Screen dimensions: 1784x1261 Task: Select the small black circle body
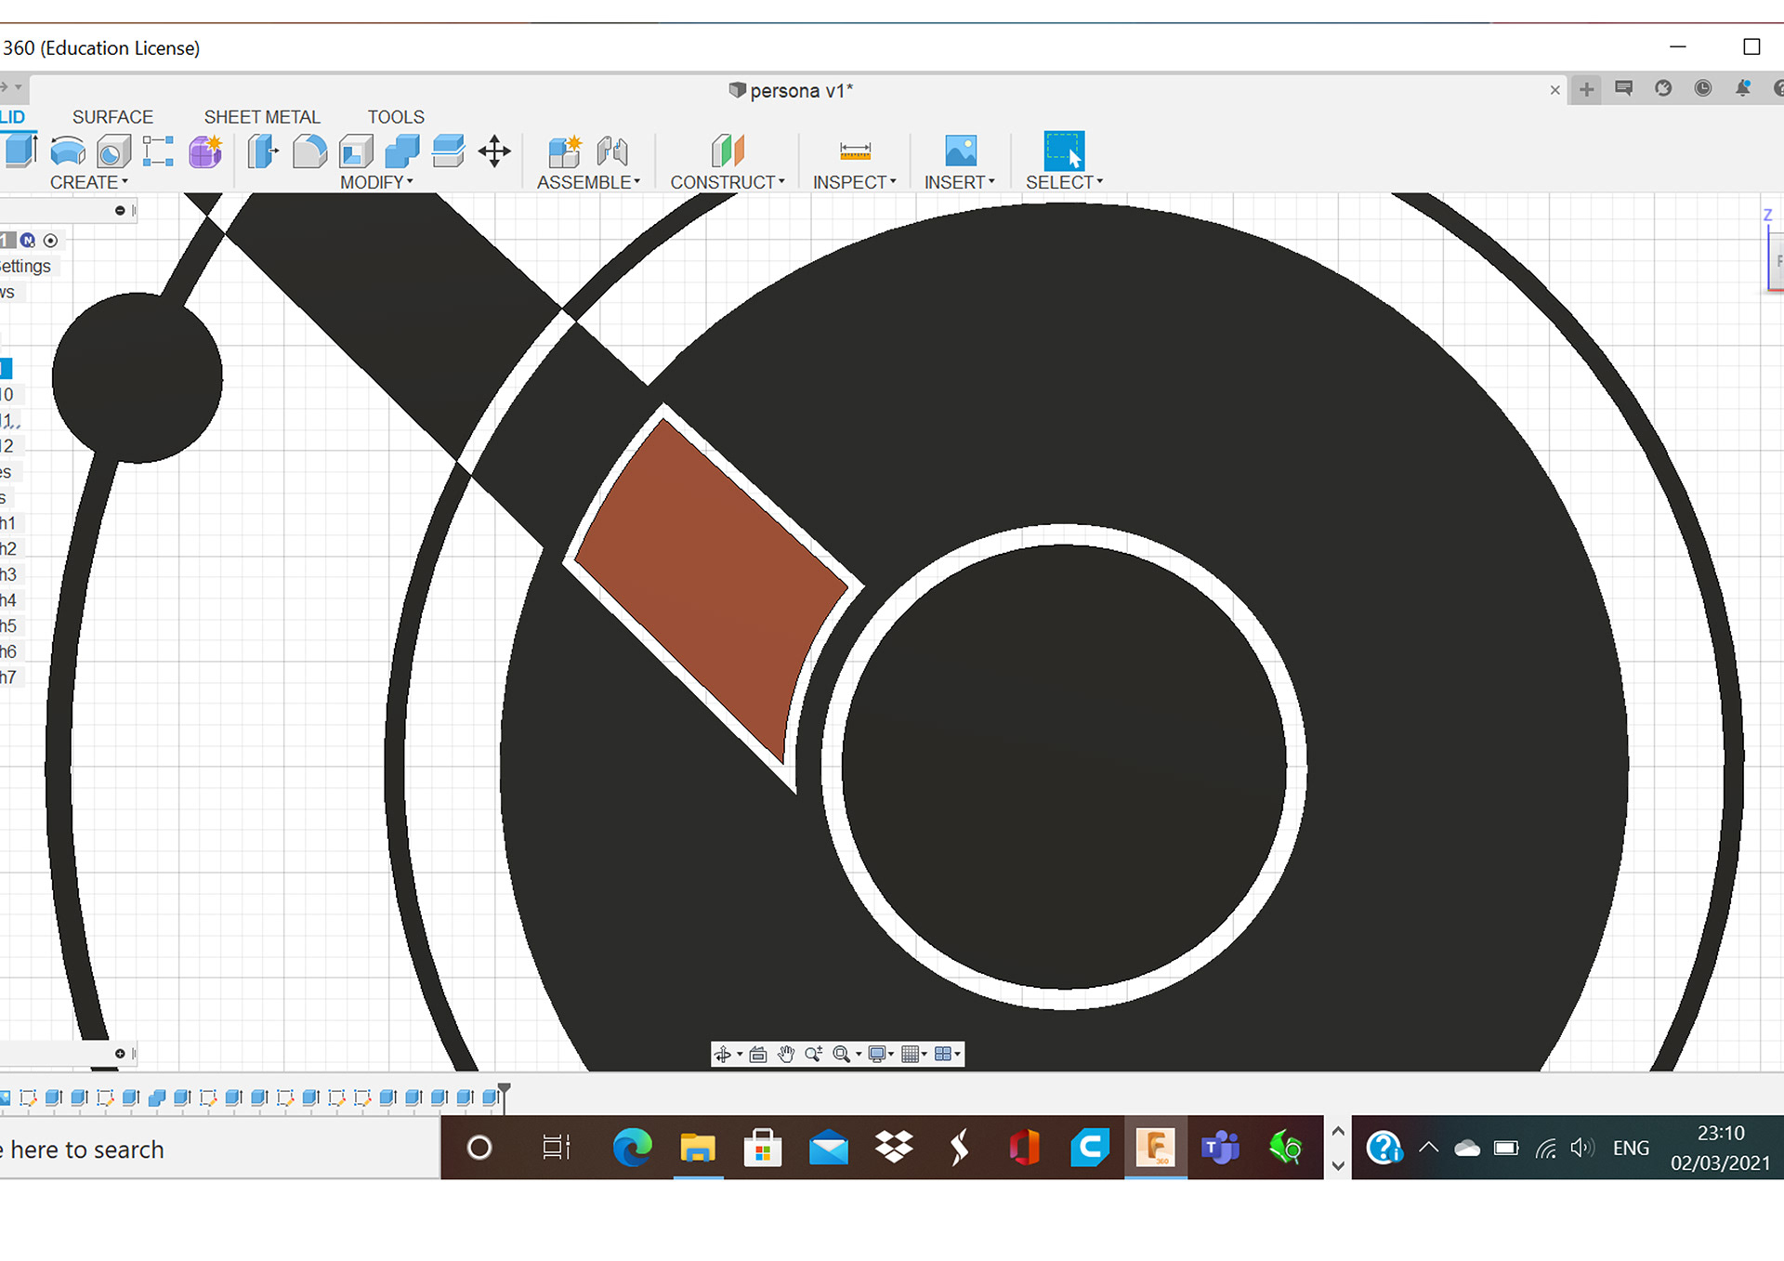(x=137, y=378)
